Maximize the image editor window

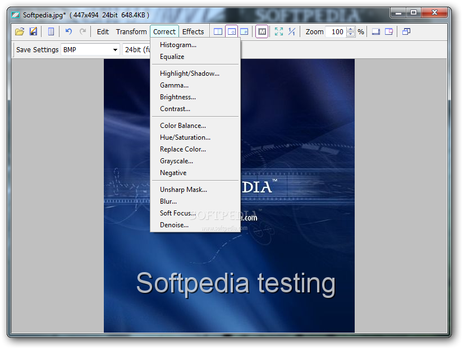pyautogui.click(x=414, y=13)
